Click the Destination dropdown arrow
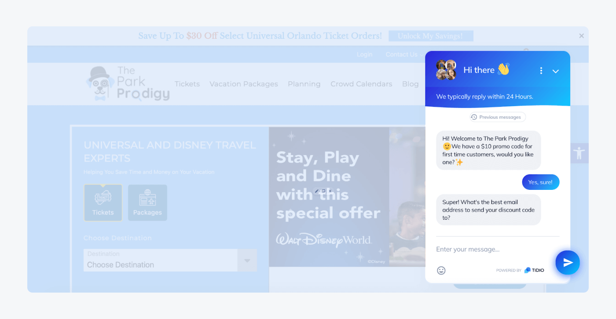The image size is (616, 319). tap(247, 261)
